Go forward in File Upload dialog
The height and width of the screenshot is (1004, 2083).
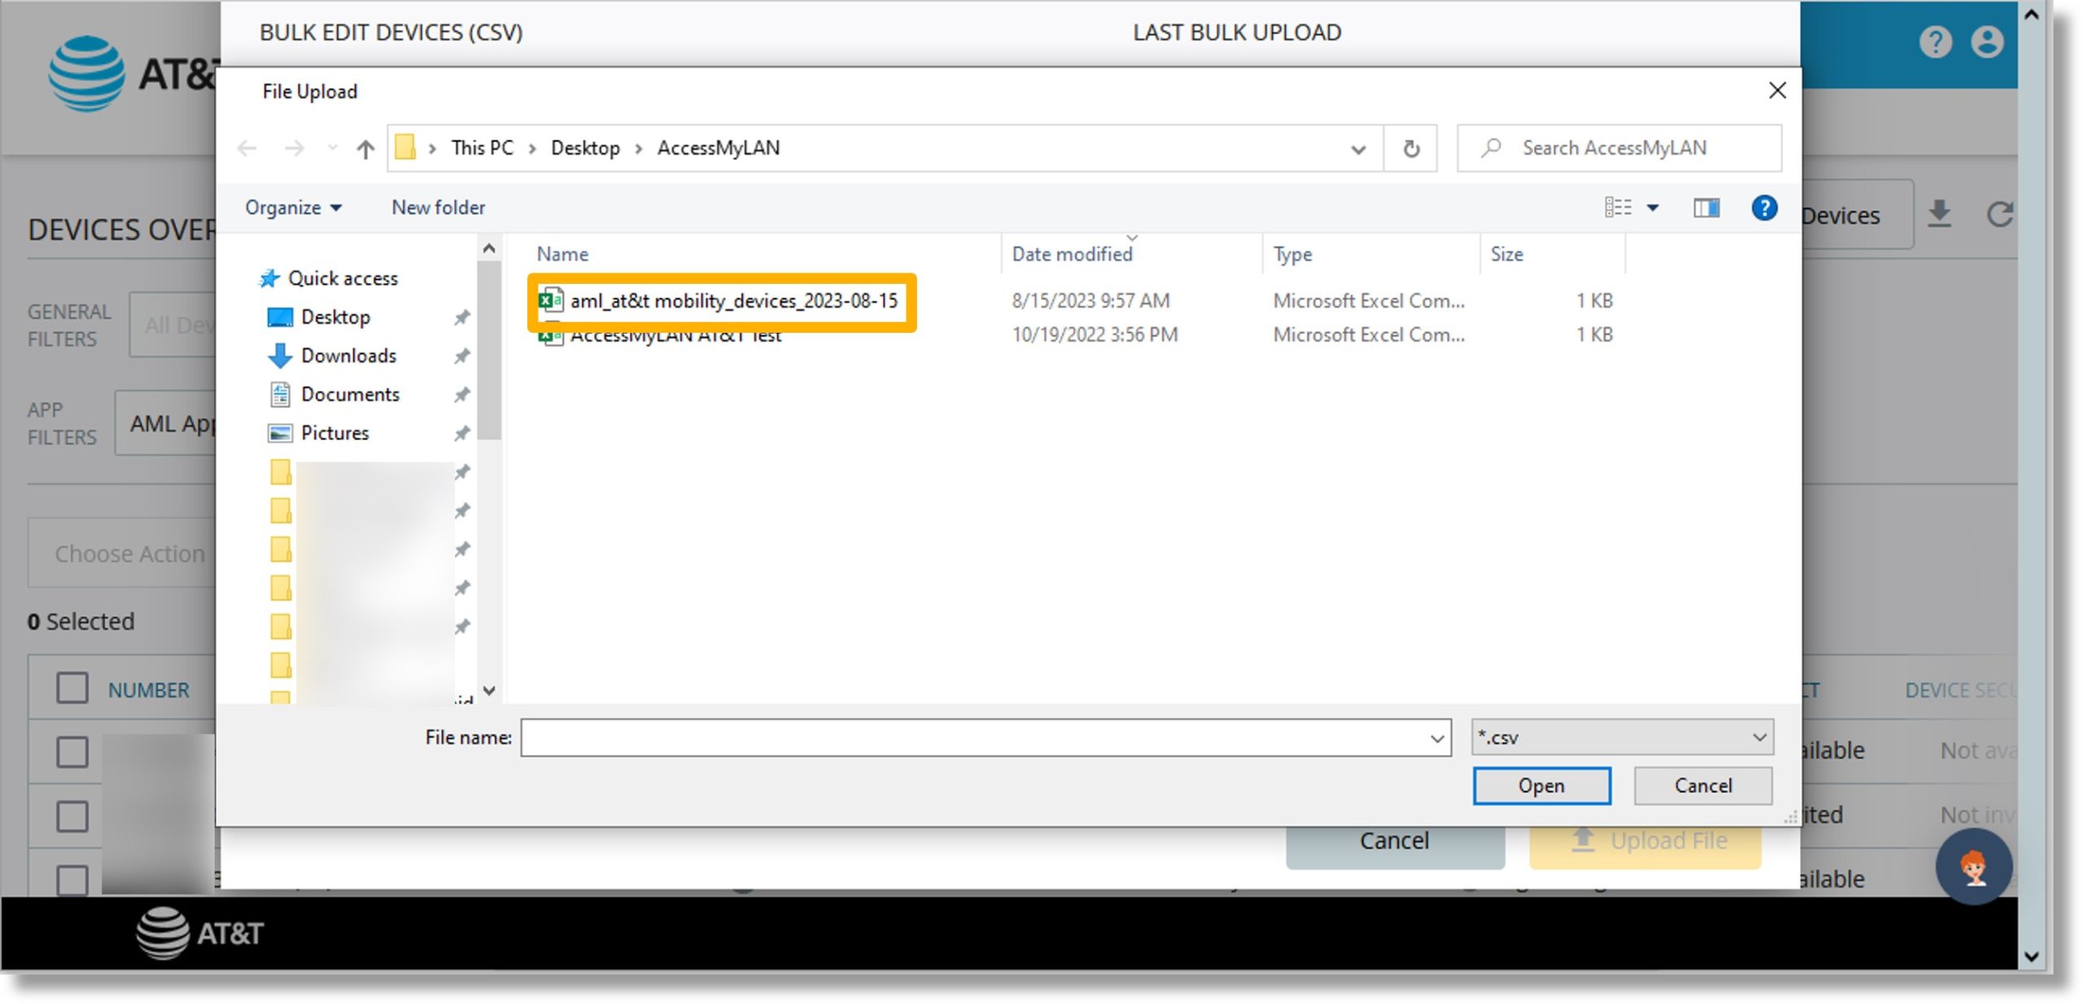pos(294,148)
